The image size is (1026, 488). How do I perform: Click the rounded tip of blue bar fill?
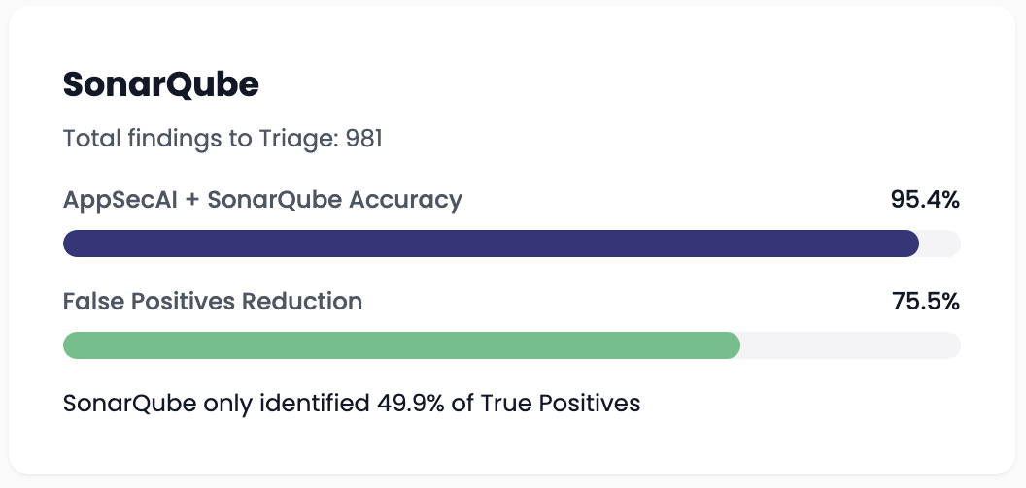coord(910,244)
